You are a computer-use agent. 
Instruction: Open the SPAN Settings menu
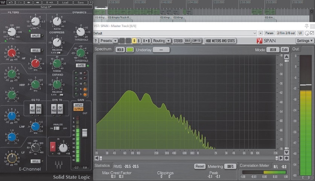[304, 41]
